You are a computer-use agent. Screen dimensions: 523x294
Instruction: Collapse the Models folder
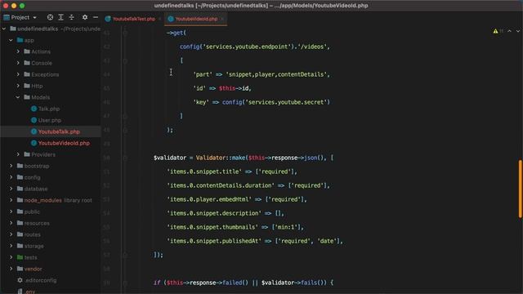[x=18, y=97]
